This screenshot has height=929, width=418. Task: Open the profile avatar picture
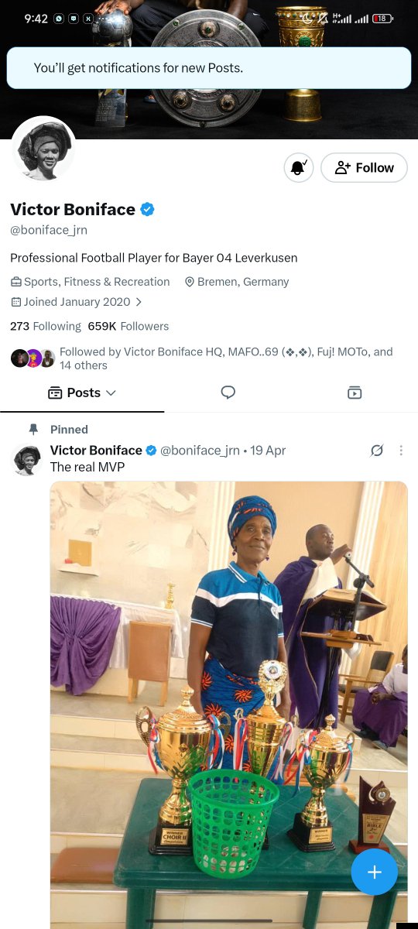tap(43, 149)
